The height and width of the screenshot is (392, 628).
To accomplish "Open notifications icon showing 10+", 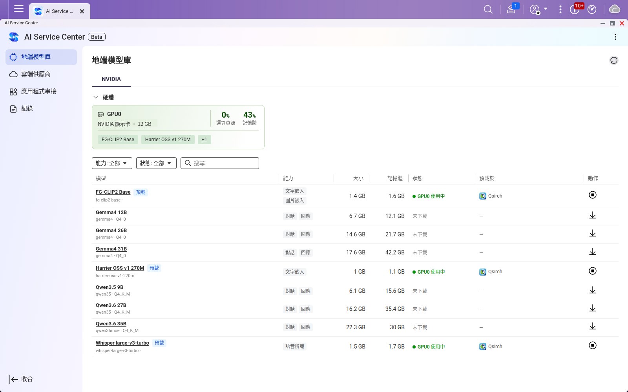I will coord(575,9).
